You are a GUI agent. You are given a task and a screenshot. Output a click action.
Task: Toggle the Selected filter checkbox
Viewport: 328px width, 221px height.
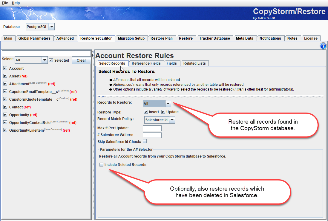tap(51, 60)
